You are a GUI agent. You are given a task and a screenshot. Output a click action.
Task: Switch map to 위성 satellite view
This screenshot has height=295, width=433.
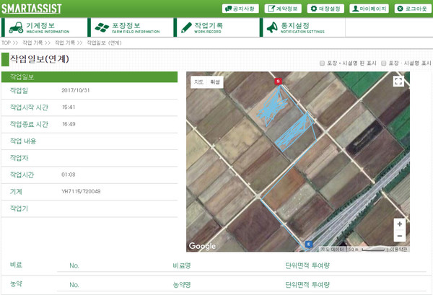tap(214, 82)
